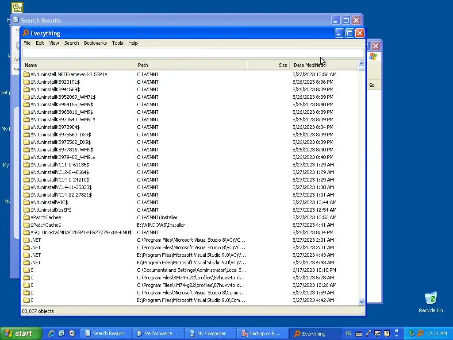Click the $NtUninstallVC12-0-40664$ name
This screenshot has width=453, height=340.
(x=60, y=172)
